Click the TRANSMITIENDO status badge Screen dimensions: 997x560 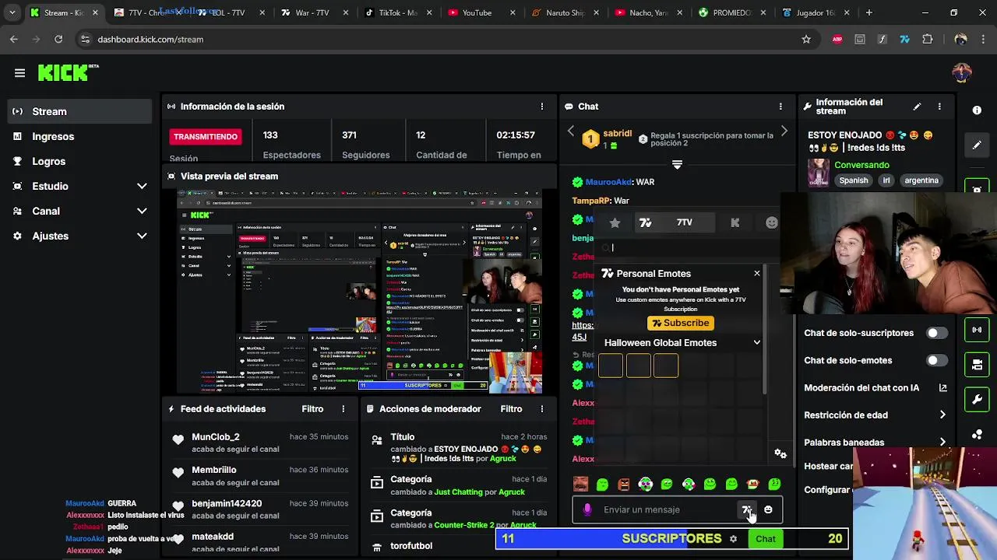point(206,137)
